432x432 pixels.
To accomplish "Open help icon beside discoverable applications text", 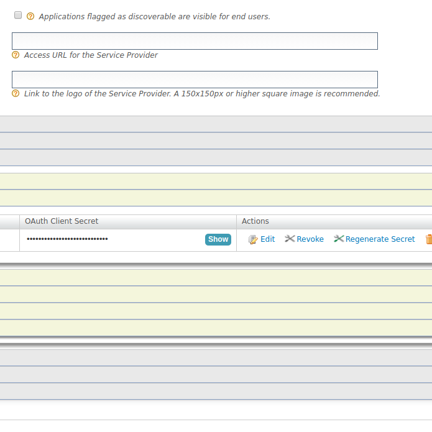I will click(30, 16).
